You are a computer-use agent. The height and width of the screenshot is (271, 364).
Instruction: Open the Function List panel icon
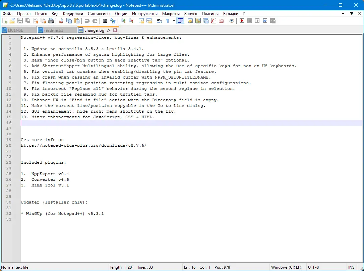[214, 21]
